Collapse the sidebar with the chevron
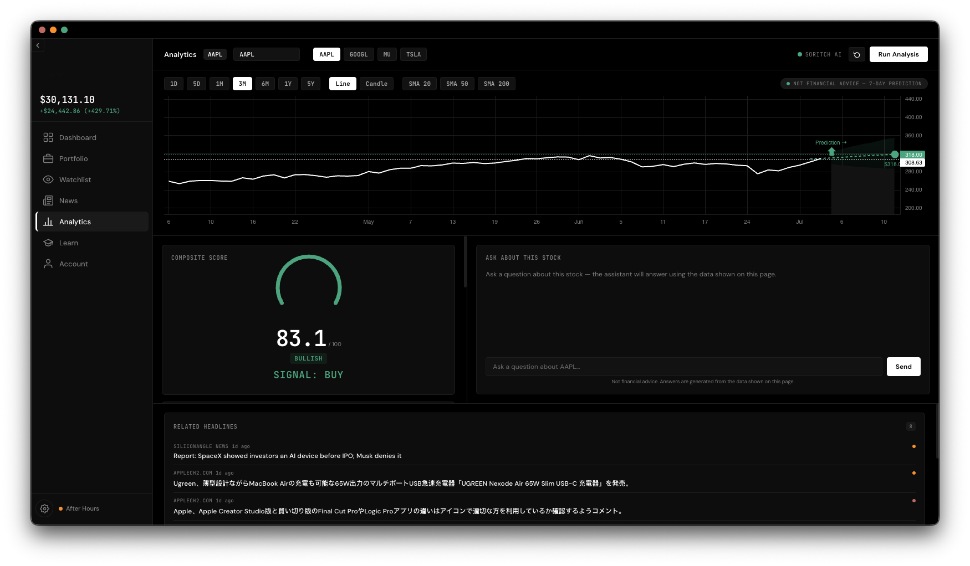 point(38,45)
